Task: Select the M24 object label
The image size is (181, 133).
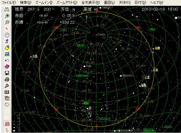Action: coord(86,103)
